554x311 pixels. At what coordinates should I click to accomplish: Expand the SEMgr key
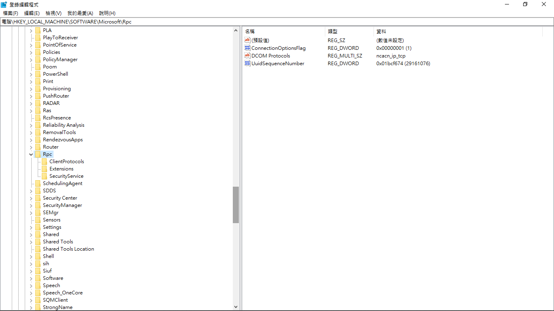coord(31,213)
